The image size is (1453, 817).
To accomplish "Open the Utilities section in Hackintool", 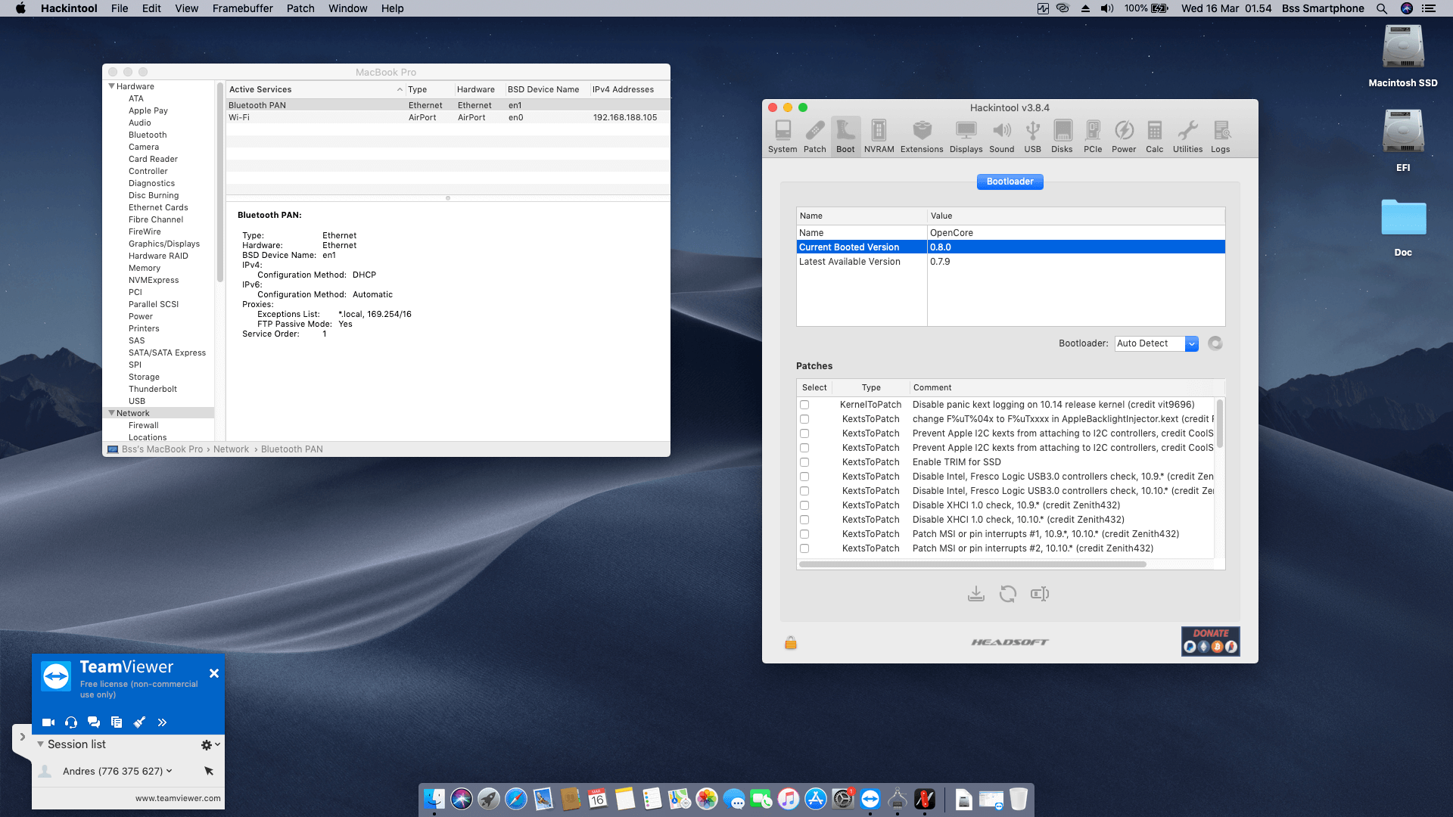I will [1187, 137].
